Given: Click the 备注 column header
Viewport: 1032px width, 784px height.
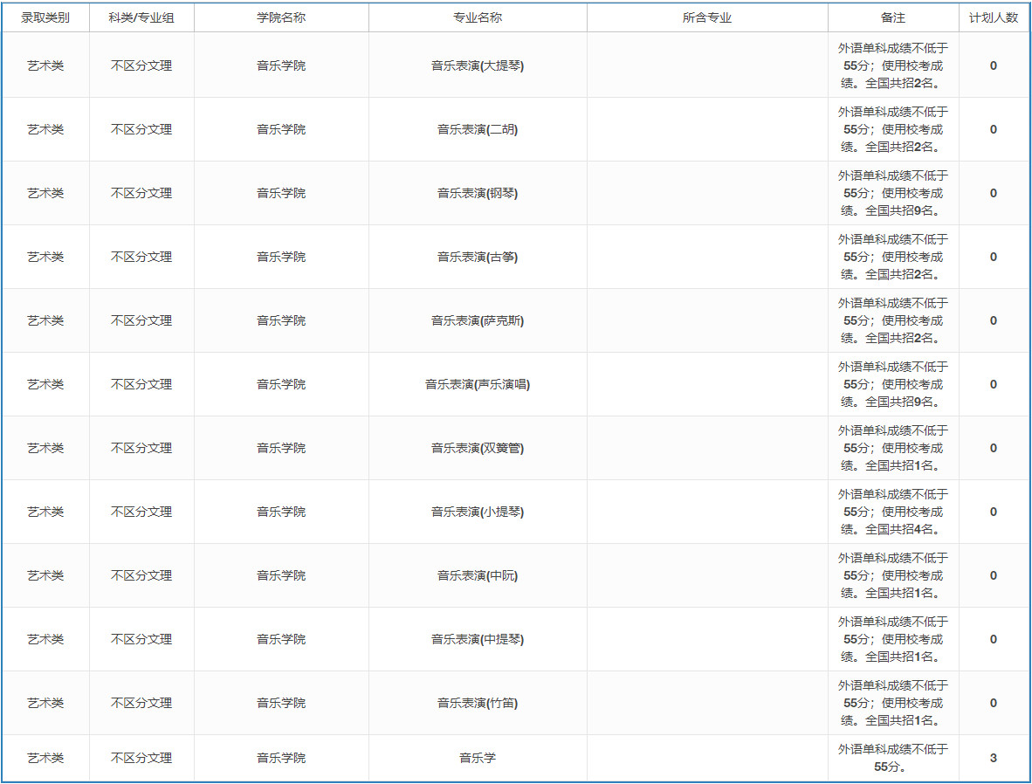Looking at the screenshot, I should click(x=893, y=17).
